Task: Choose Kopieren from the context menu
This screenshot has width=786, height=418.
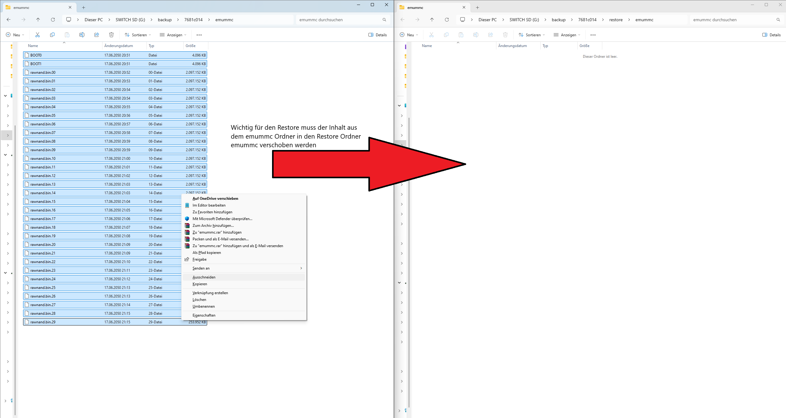Action: tap(200, 284)
